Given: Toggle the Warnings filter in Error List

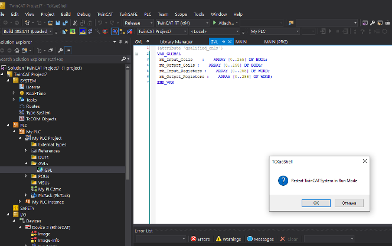Looking at the screenshot, I should coord(228,239).
